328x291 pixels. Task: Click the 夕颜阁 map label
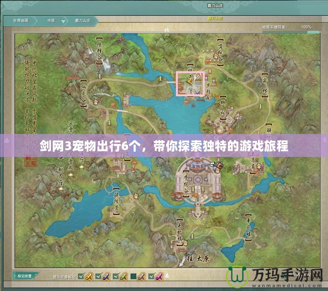tap(208, 92)
